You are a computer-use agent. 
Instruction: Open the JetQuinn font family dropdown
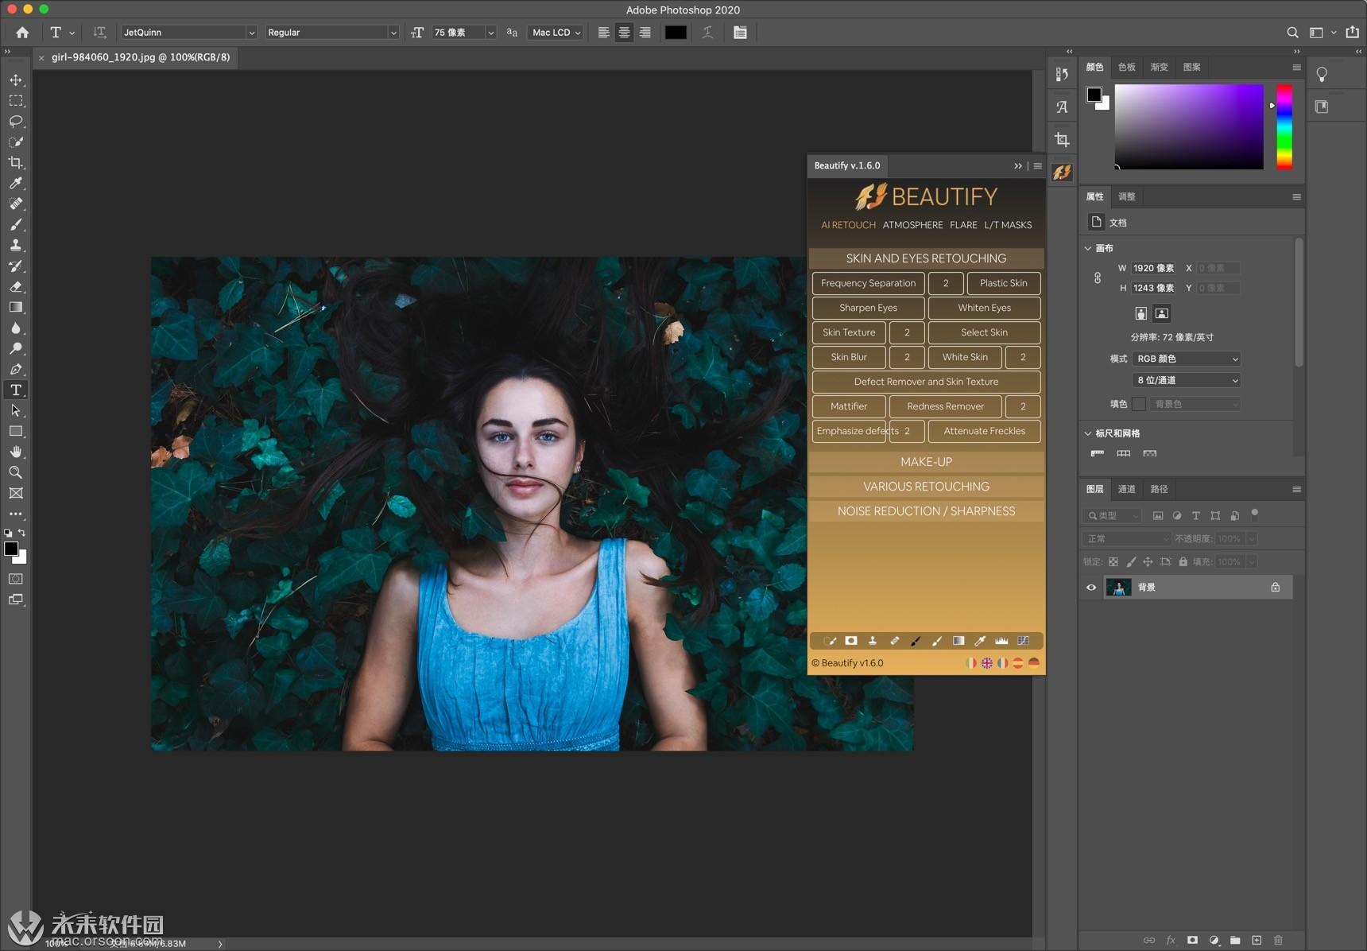coord(188,33)
